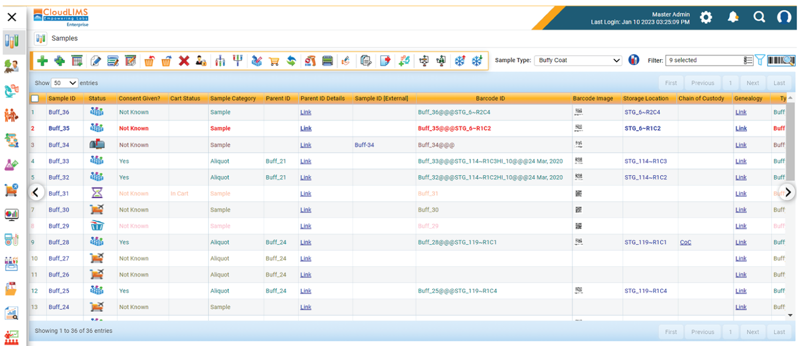This screenshot has width=803, height=346.
Task: Click the red X delete icon
Action: tap(184, 61)
